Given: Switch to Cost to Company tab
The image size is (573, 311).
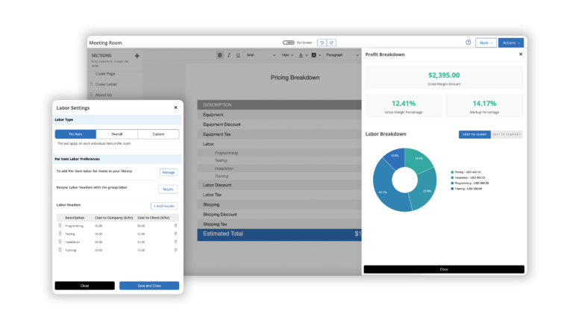Looking at the screenshot, I should point(507,134).
